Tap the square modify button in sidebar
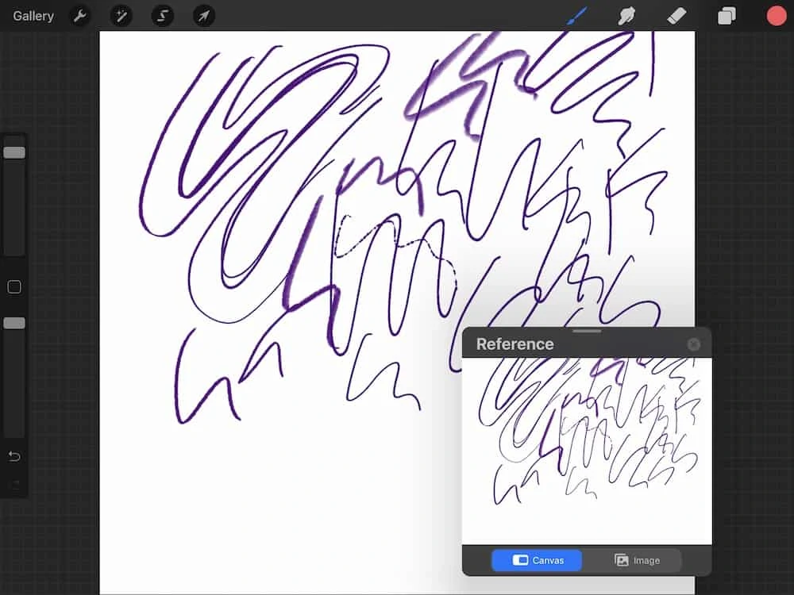 tap(14, 287)
